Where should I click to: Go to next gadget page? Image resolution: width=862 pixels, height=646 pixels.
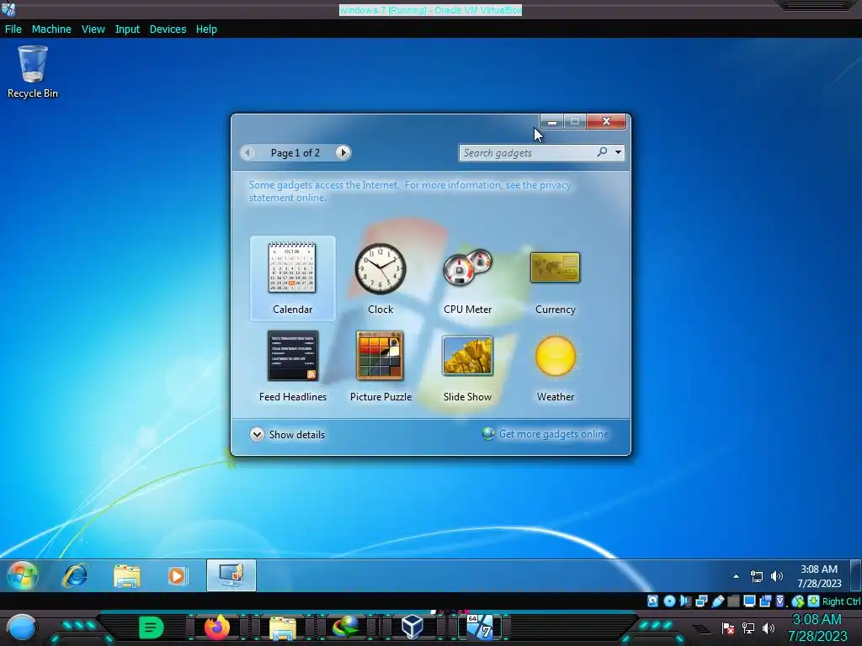click(x=343, y=153)
